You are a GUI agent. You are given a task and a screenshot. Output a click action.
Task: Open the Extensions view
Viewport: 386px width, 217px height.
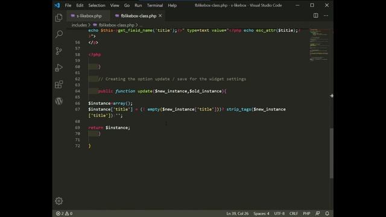point(59,84)
